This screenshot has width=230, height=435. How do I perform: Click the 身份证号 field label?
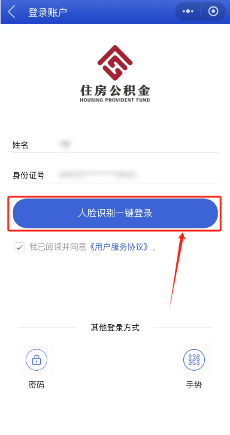click(x=28, y=176)
